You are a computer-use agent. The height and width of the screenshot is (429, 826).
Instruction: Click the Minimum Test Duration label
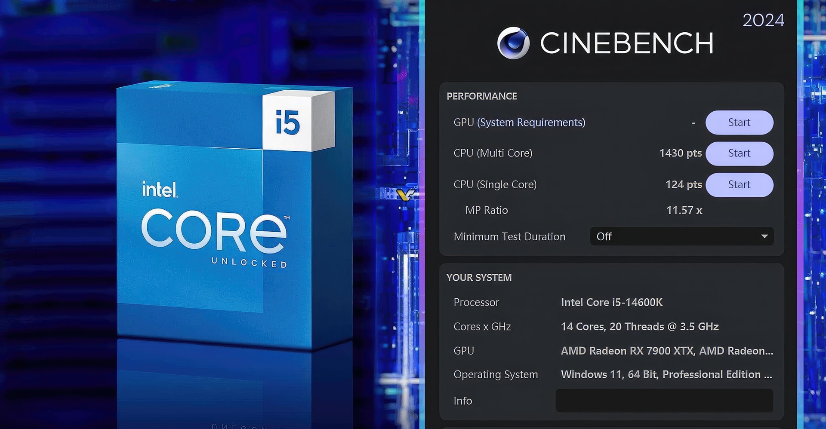pos(509,237)
